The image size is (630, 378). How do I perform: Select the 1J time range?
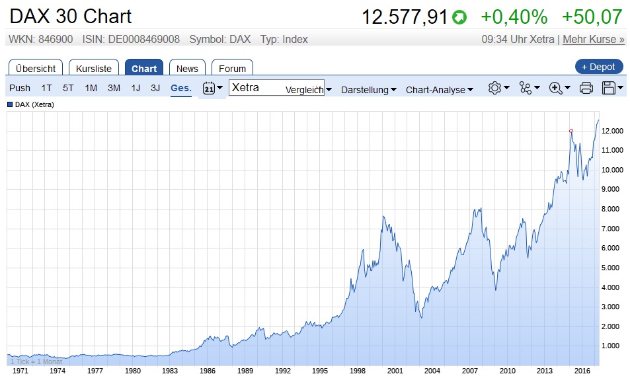[136, 88]
